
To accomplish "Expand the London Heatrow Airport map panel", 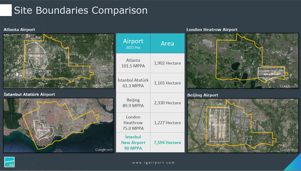I will pyautogui.click(x=243, y=61).
